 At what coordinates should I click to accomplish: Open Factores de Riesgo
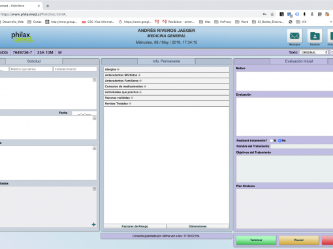click(x=135, y=226)
